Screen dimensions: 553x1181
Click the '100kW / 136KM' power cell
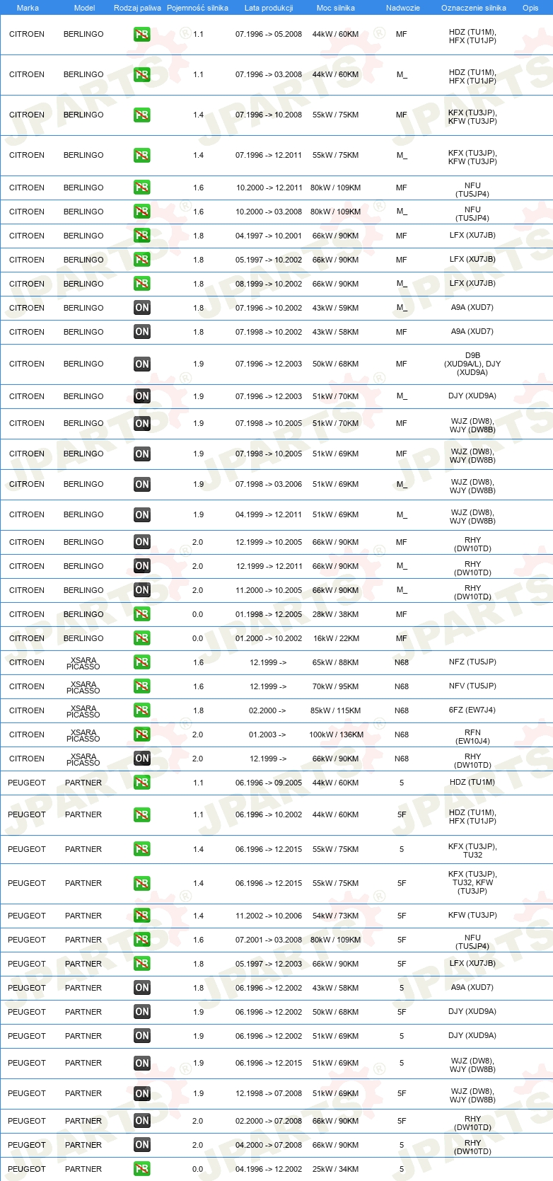coord(336,734)
